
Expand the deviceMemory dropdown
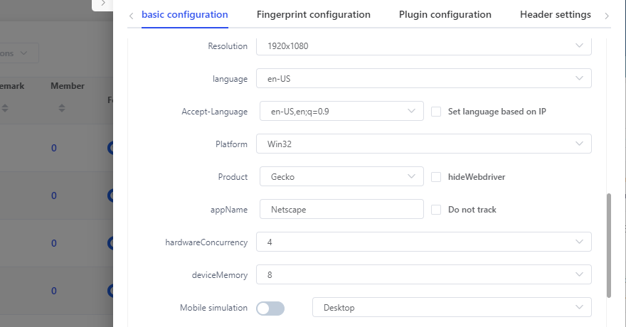[x=423, y=275]
